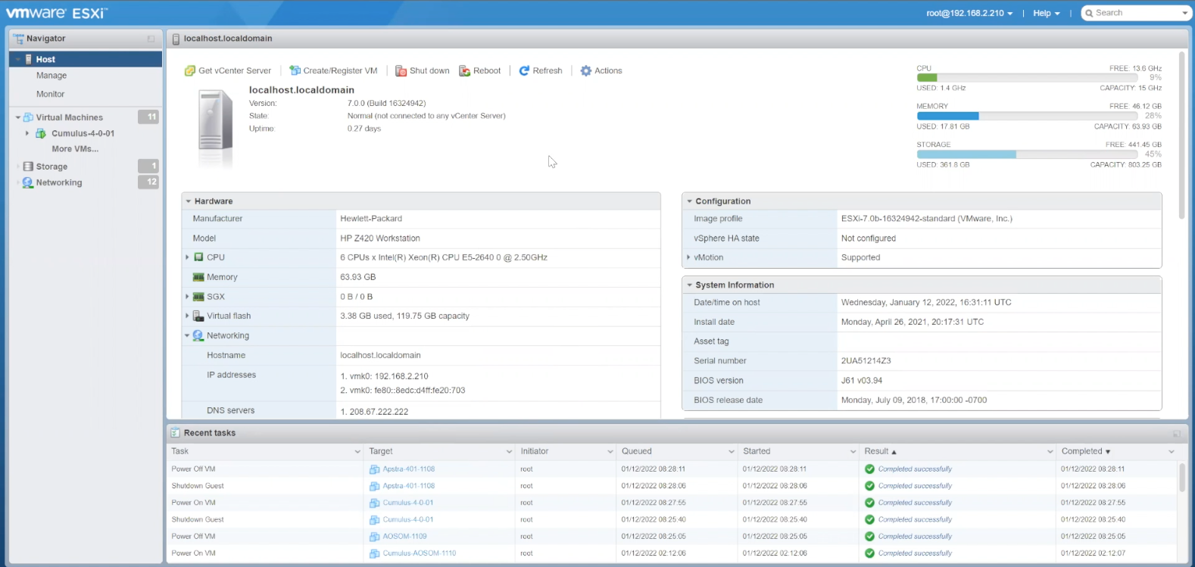Click the SGX icon in Hardware
The height and width of the screenshot is (567, 1195).
click(198, 297)
